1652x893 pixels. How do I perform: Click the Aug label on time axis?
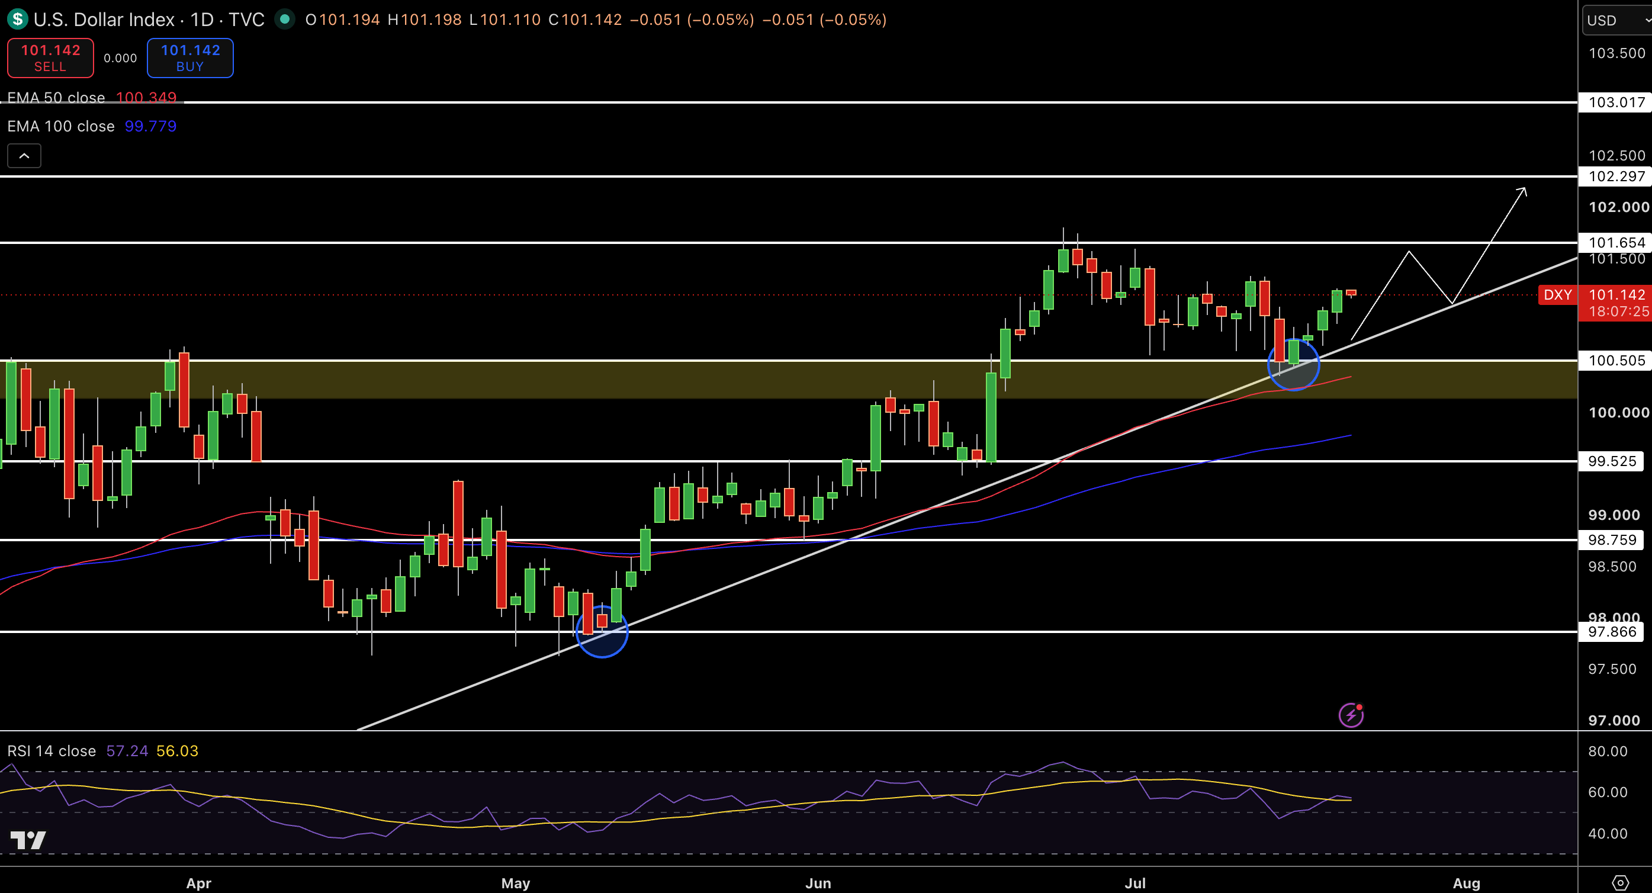click(1466, 883)
